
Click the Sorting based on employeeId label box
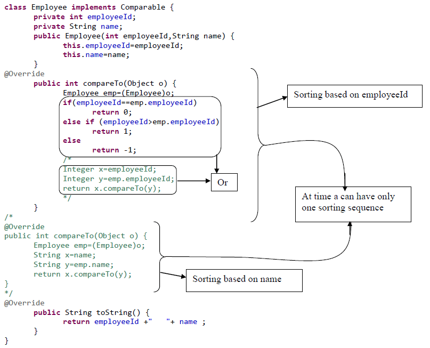(354, 96)
